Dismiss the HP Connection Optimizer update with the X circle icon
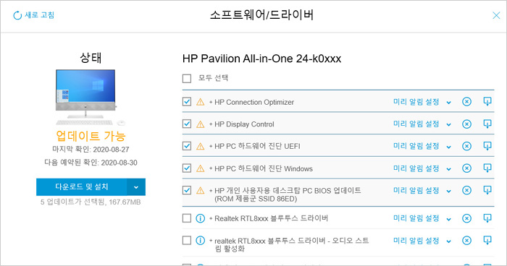 click(466, 102)
